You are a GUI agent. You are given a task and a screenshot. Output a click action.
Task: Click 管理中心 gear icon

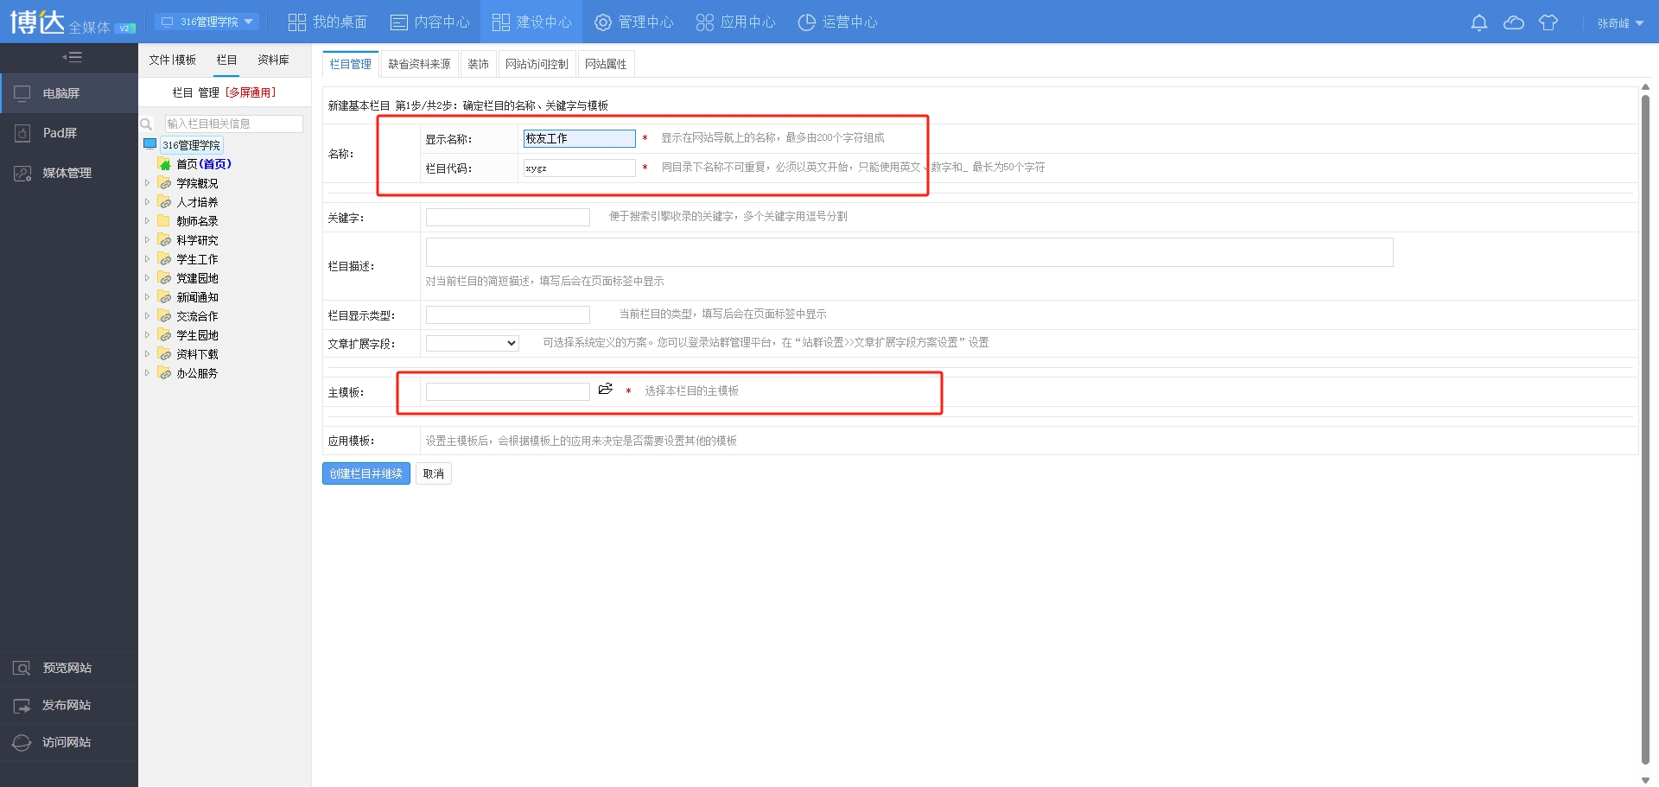point(603,22)
